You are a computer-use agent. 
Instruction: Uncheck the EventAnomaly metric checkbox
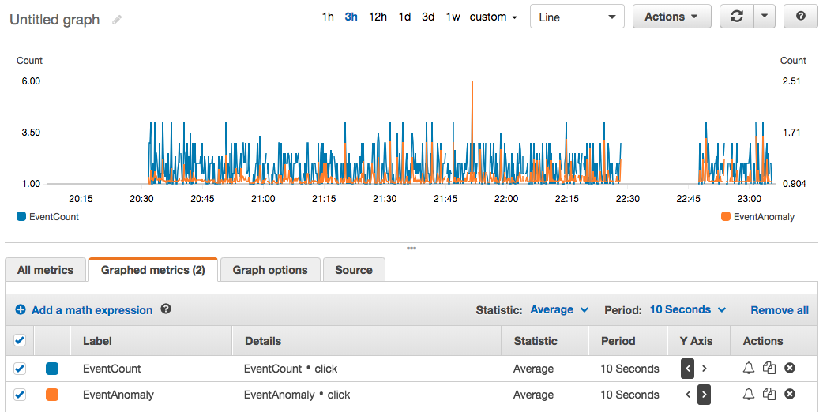tap(20, 395)
